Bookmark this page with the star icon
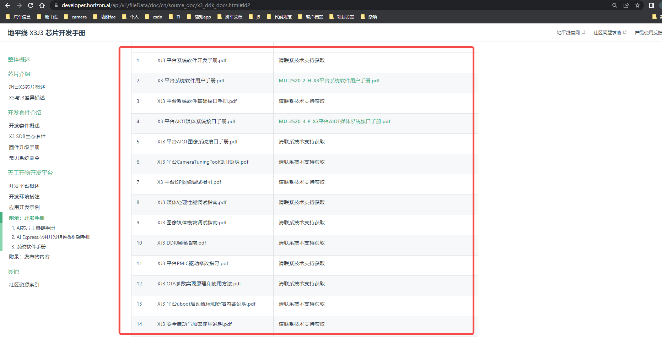 (x=637, y=5)
